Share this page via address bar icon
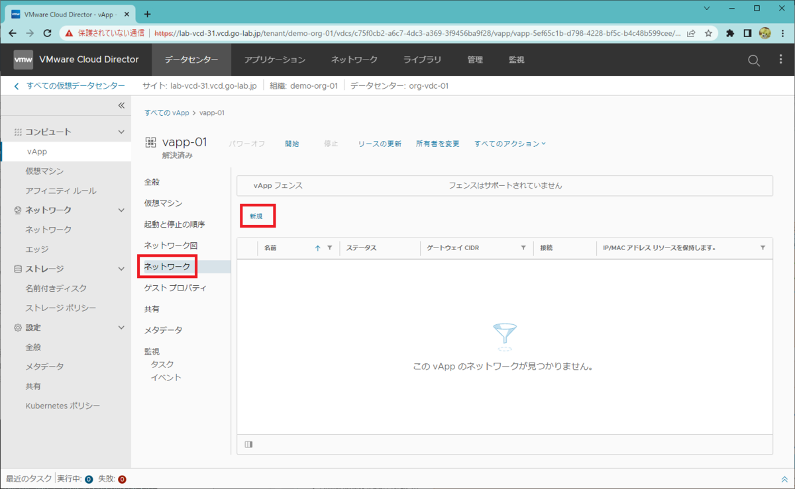Viewport: 795px width, 489px height. 691,32
